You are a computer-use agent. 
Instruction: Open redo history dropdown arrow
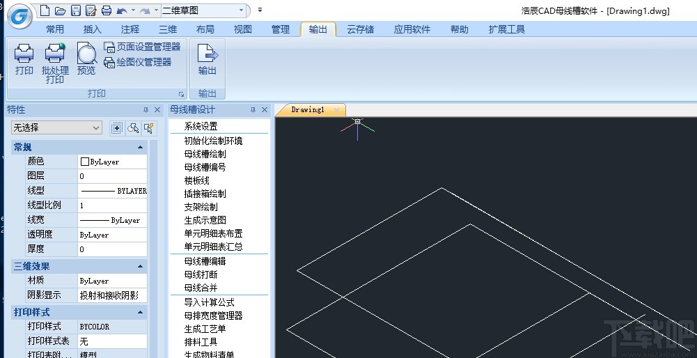tap(156, 10)
